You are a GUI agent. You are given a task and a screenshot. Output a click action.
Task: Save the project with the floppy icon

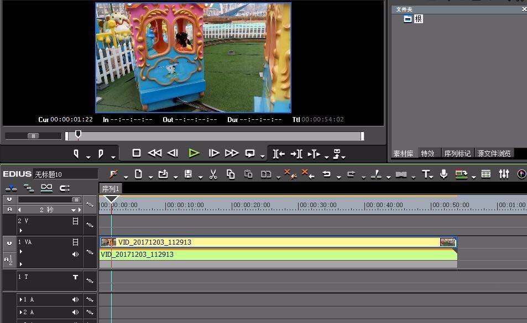[x=188, y=174]
